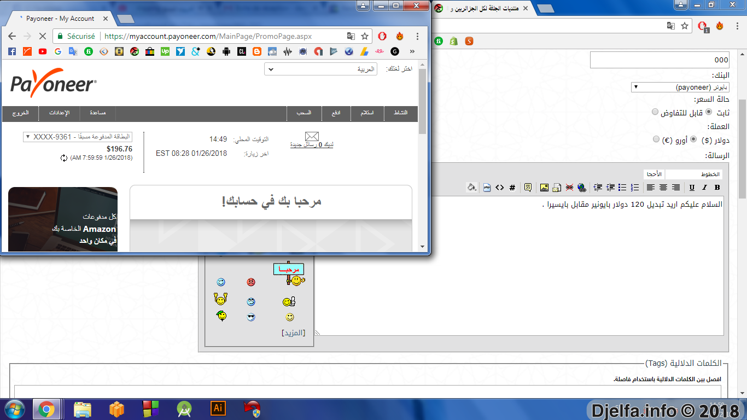Wrap a quote using the speech bubble icon
Viewport: 747px width, 420px height.
[528, 188]
